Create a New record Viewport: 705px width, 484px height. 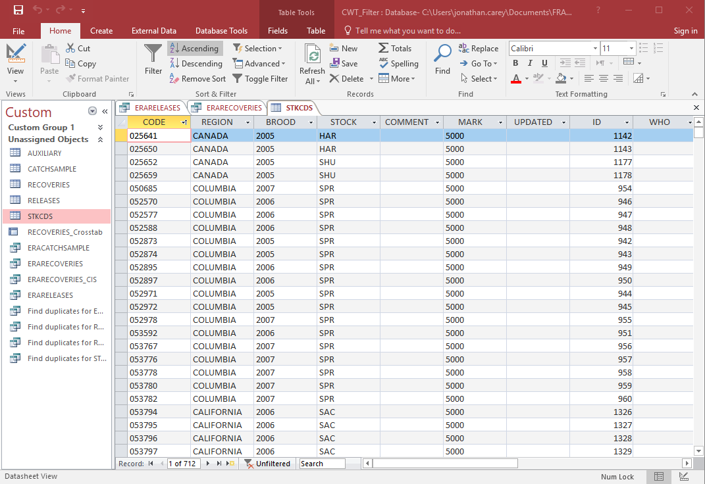pyautogui.click(x=344, y=48)
